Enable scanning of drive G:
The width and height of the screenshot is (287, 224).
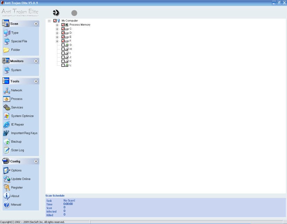pyautogui.click(x=62, y=45)
